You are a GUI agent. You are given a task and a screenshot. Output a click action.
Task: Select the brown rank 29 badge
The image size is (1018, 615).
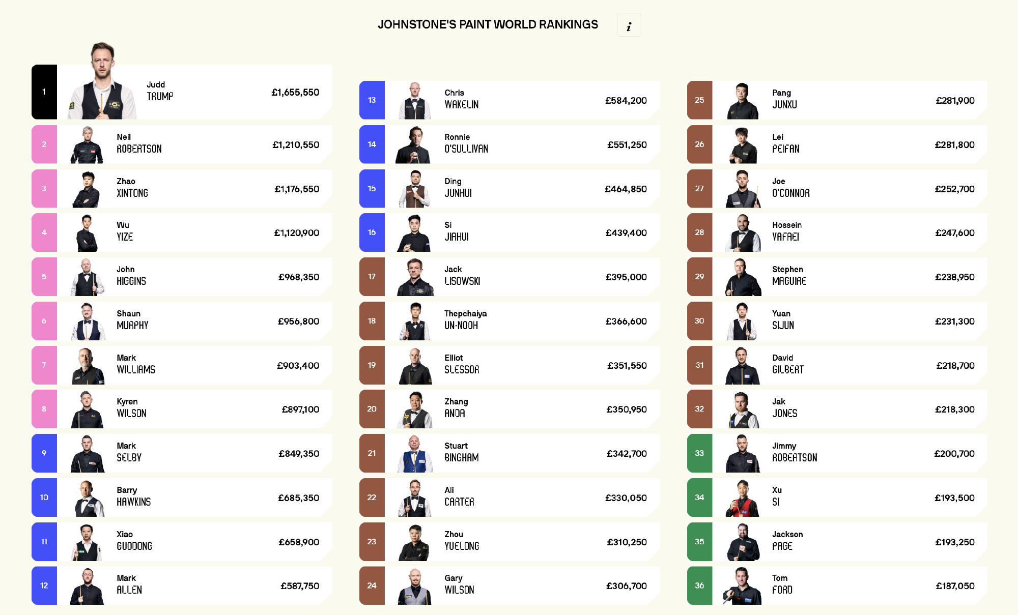[x=700, y=277]
